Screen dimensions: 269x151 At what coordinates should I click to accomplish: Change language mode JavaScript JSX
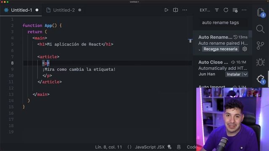(x=150, y=147)
